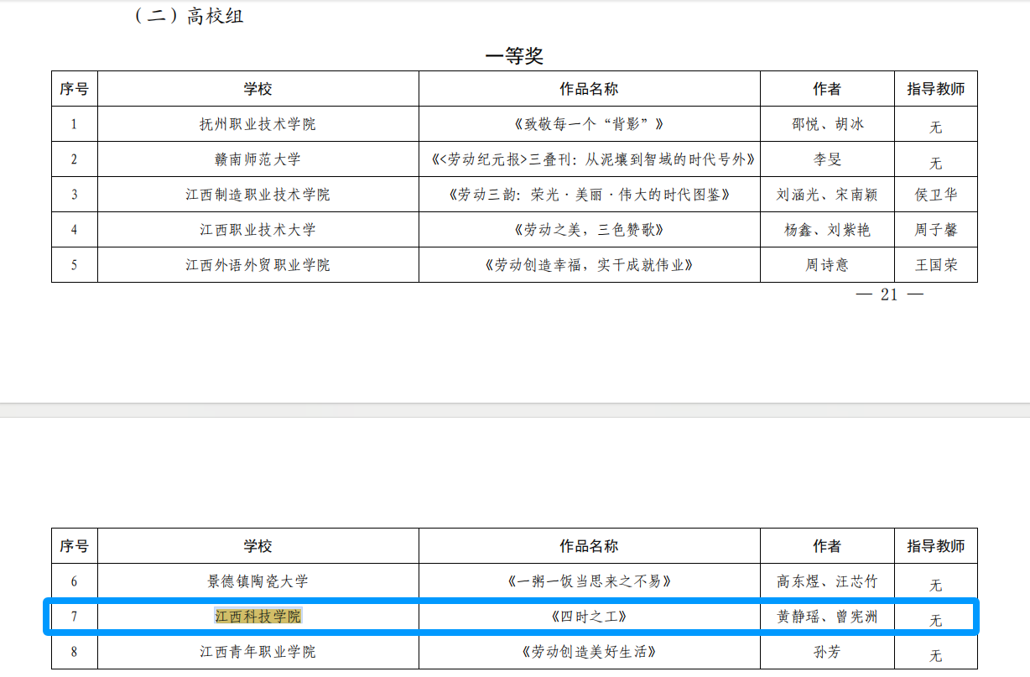Screen dimensions: 1030x677
Task: Click the school name 赣南师范大学
Action: [x=257, y=159]
